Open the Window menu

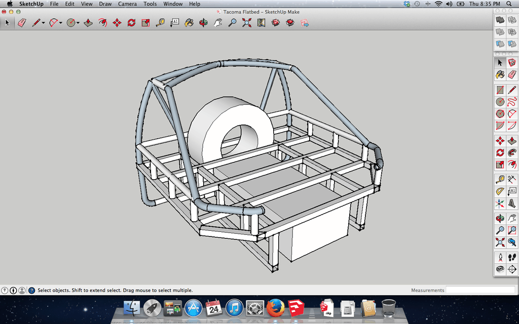click(x=173, y=4)
